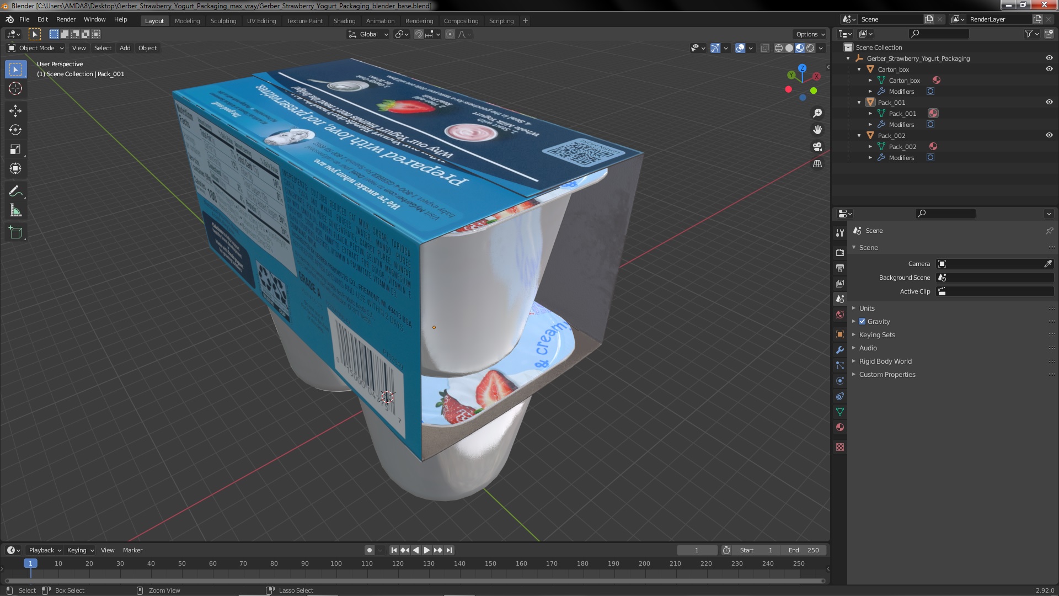Jump to the start frame
Viewport: 1059px width, 596px height.
(394, 550)
